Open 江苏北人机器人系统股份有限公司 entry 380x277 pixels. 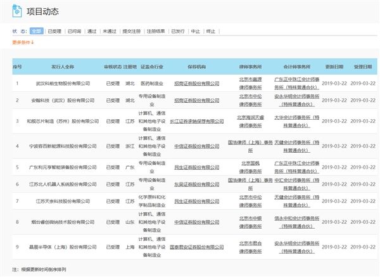point(63,184)
